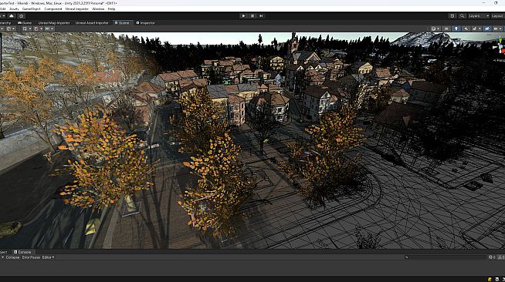
Task: Switch to the Unreal Asset Importer tab
Action: tap(92, 23)
